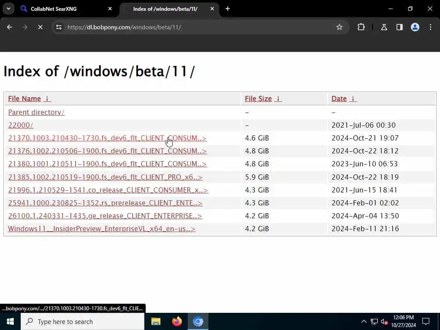Sort listing by File Name
Image resolution: width=440 pixels, height=330 pixels.
pyautogui.click(x=24, y=99)
